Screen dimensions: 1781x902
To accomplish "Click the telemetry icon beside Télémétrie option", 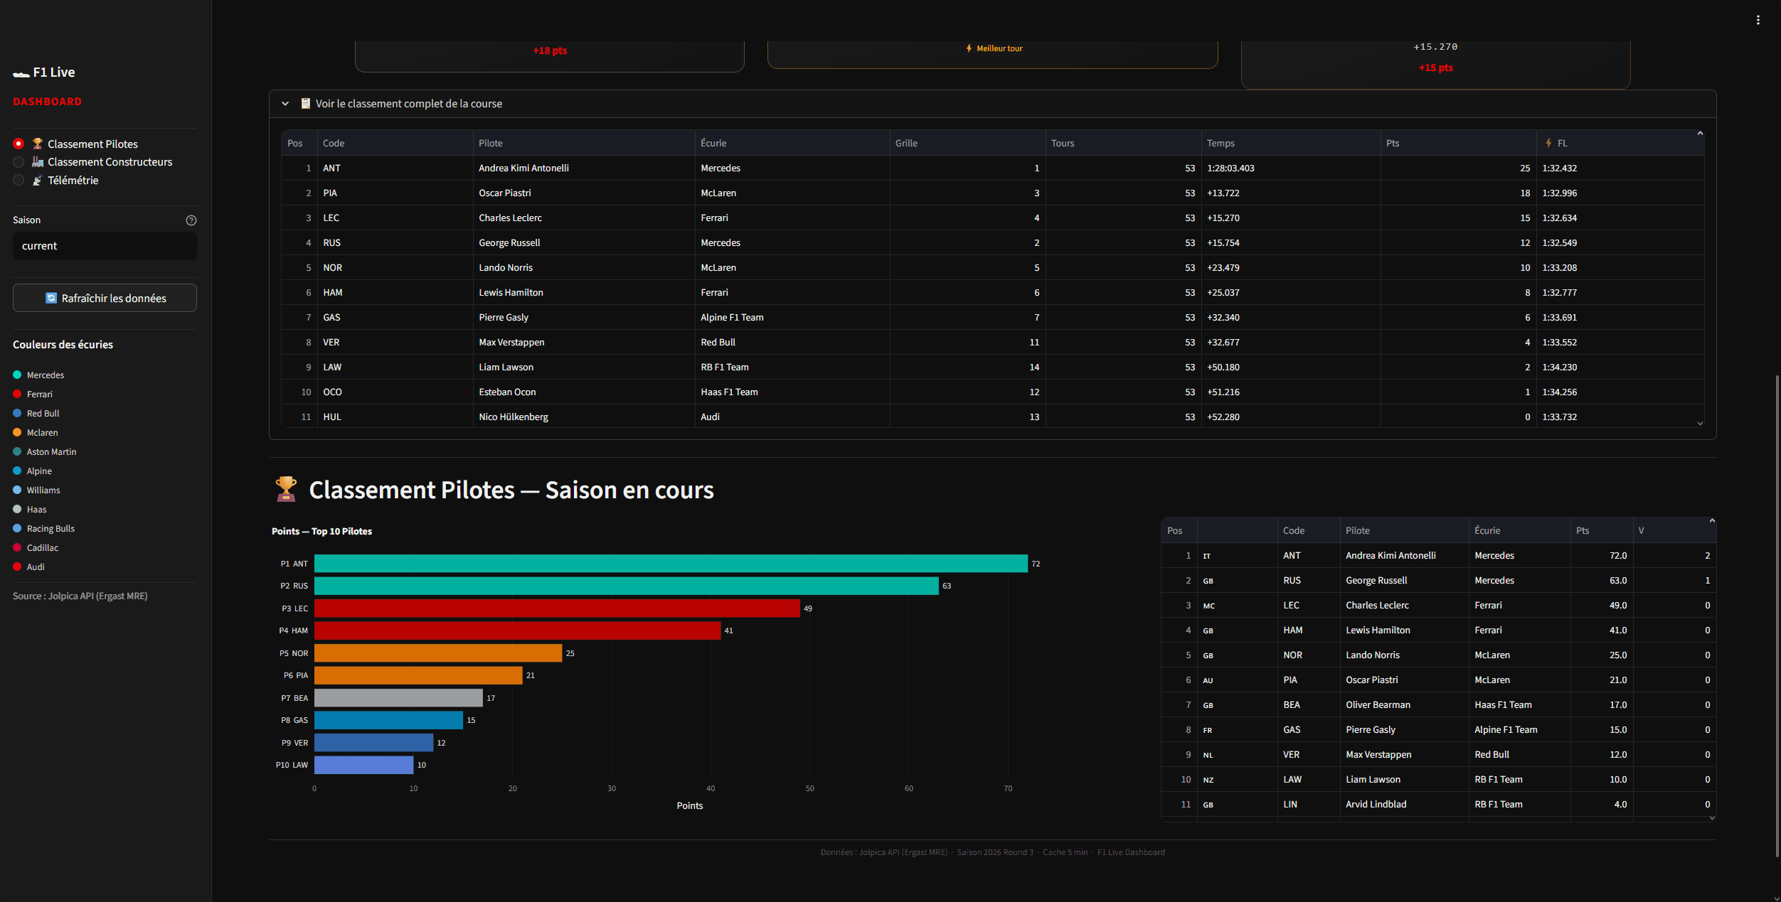I will [x=37, y=180].
